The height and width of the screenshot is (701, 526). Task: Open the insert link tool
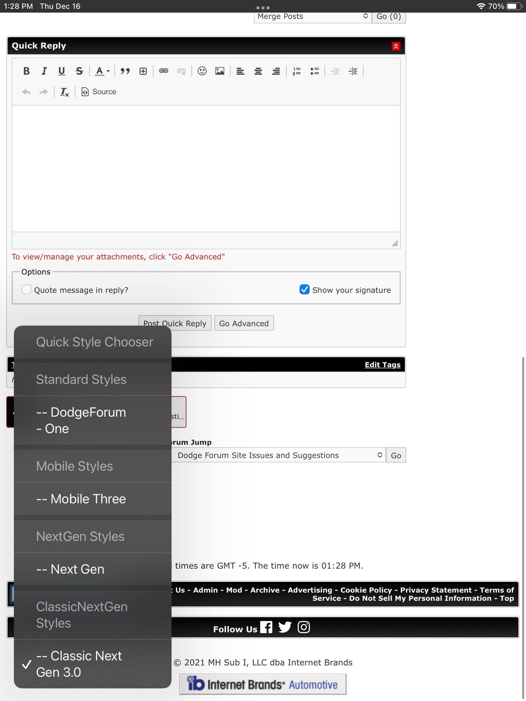click(x=163, y=71)
